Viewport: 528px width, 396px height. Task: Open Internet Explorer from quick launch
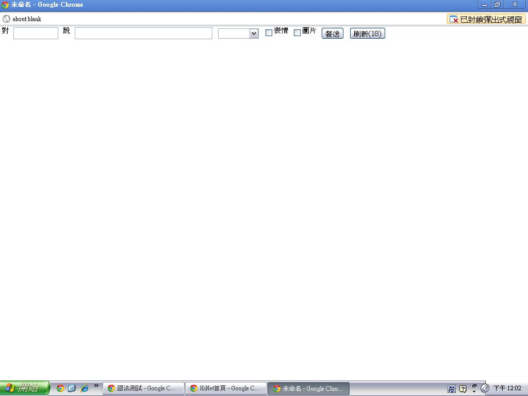click(x=85, y=388)
